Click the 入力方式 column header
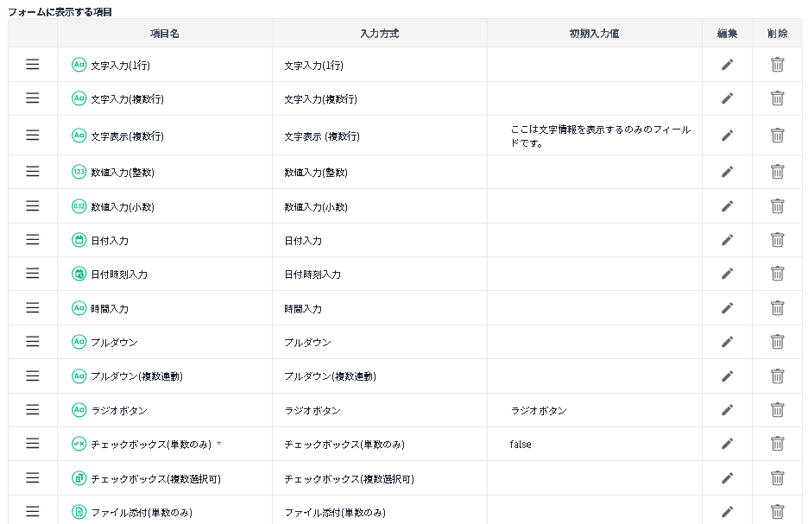The height and width of the screenshot is (524, 808). (x=379, y=34)
